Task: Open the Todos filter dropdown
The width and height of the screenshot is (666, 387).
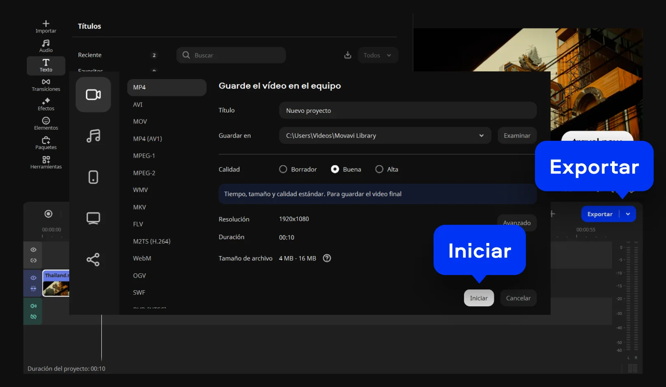Action: coord(378,55)
